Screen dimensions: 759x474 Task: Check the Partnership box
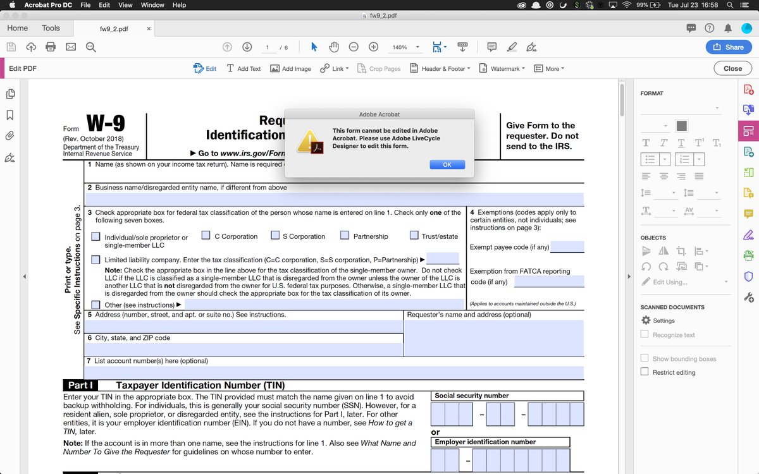345,235
